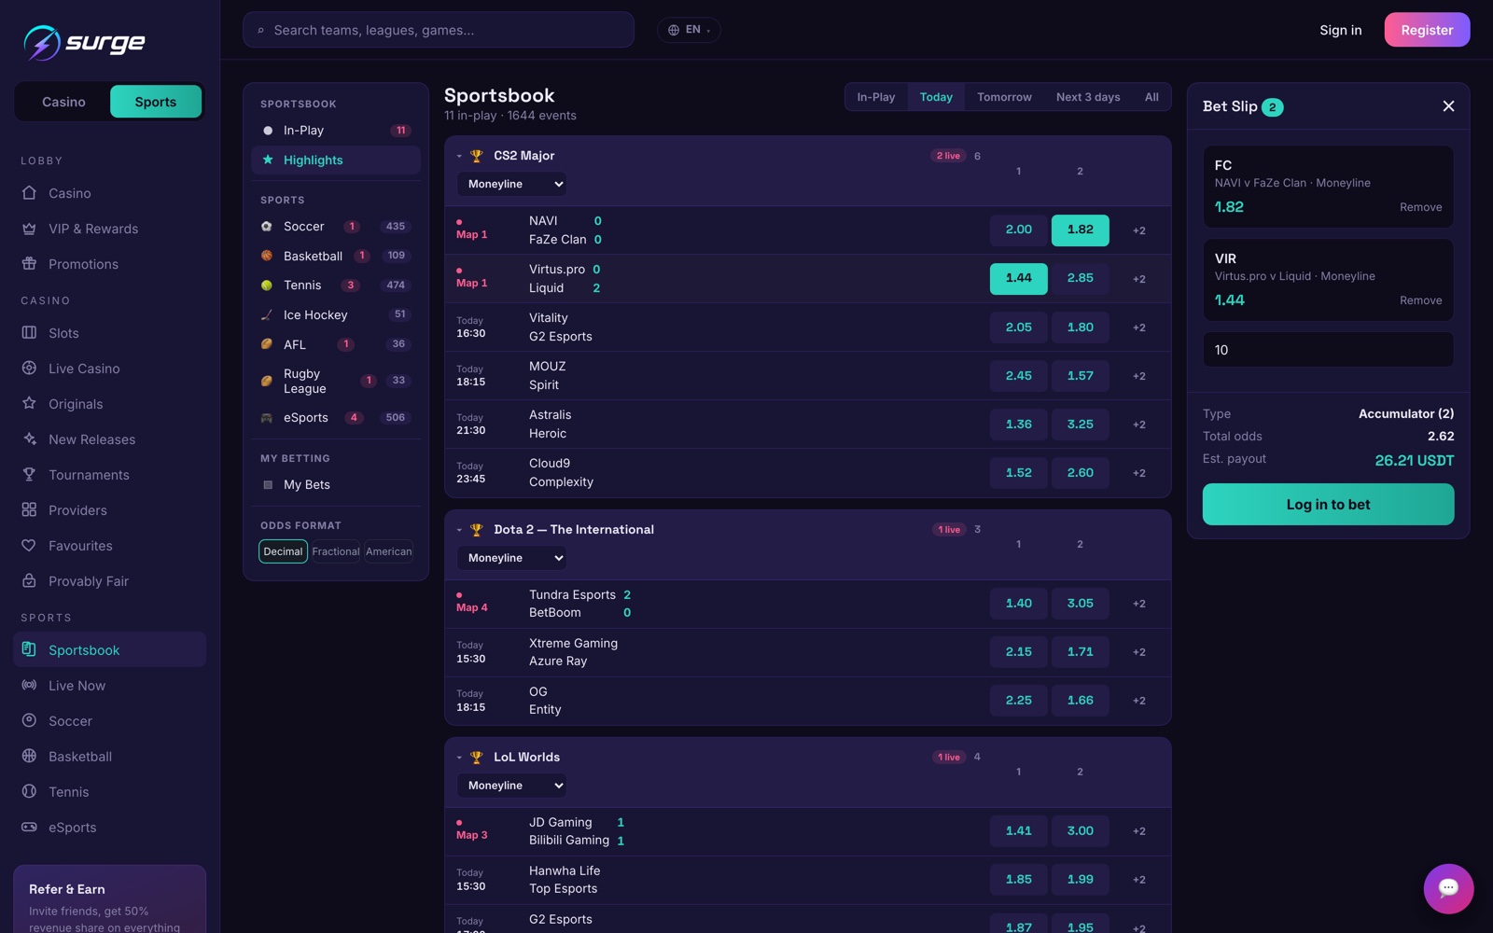The image size is (1493, 933).
Task: Open Favourites heart icon
Action: pos(29,546)
